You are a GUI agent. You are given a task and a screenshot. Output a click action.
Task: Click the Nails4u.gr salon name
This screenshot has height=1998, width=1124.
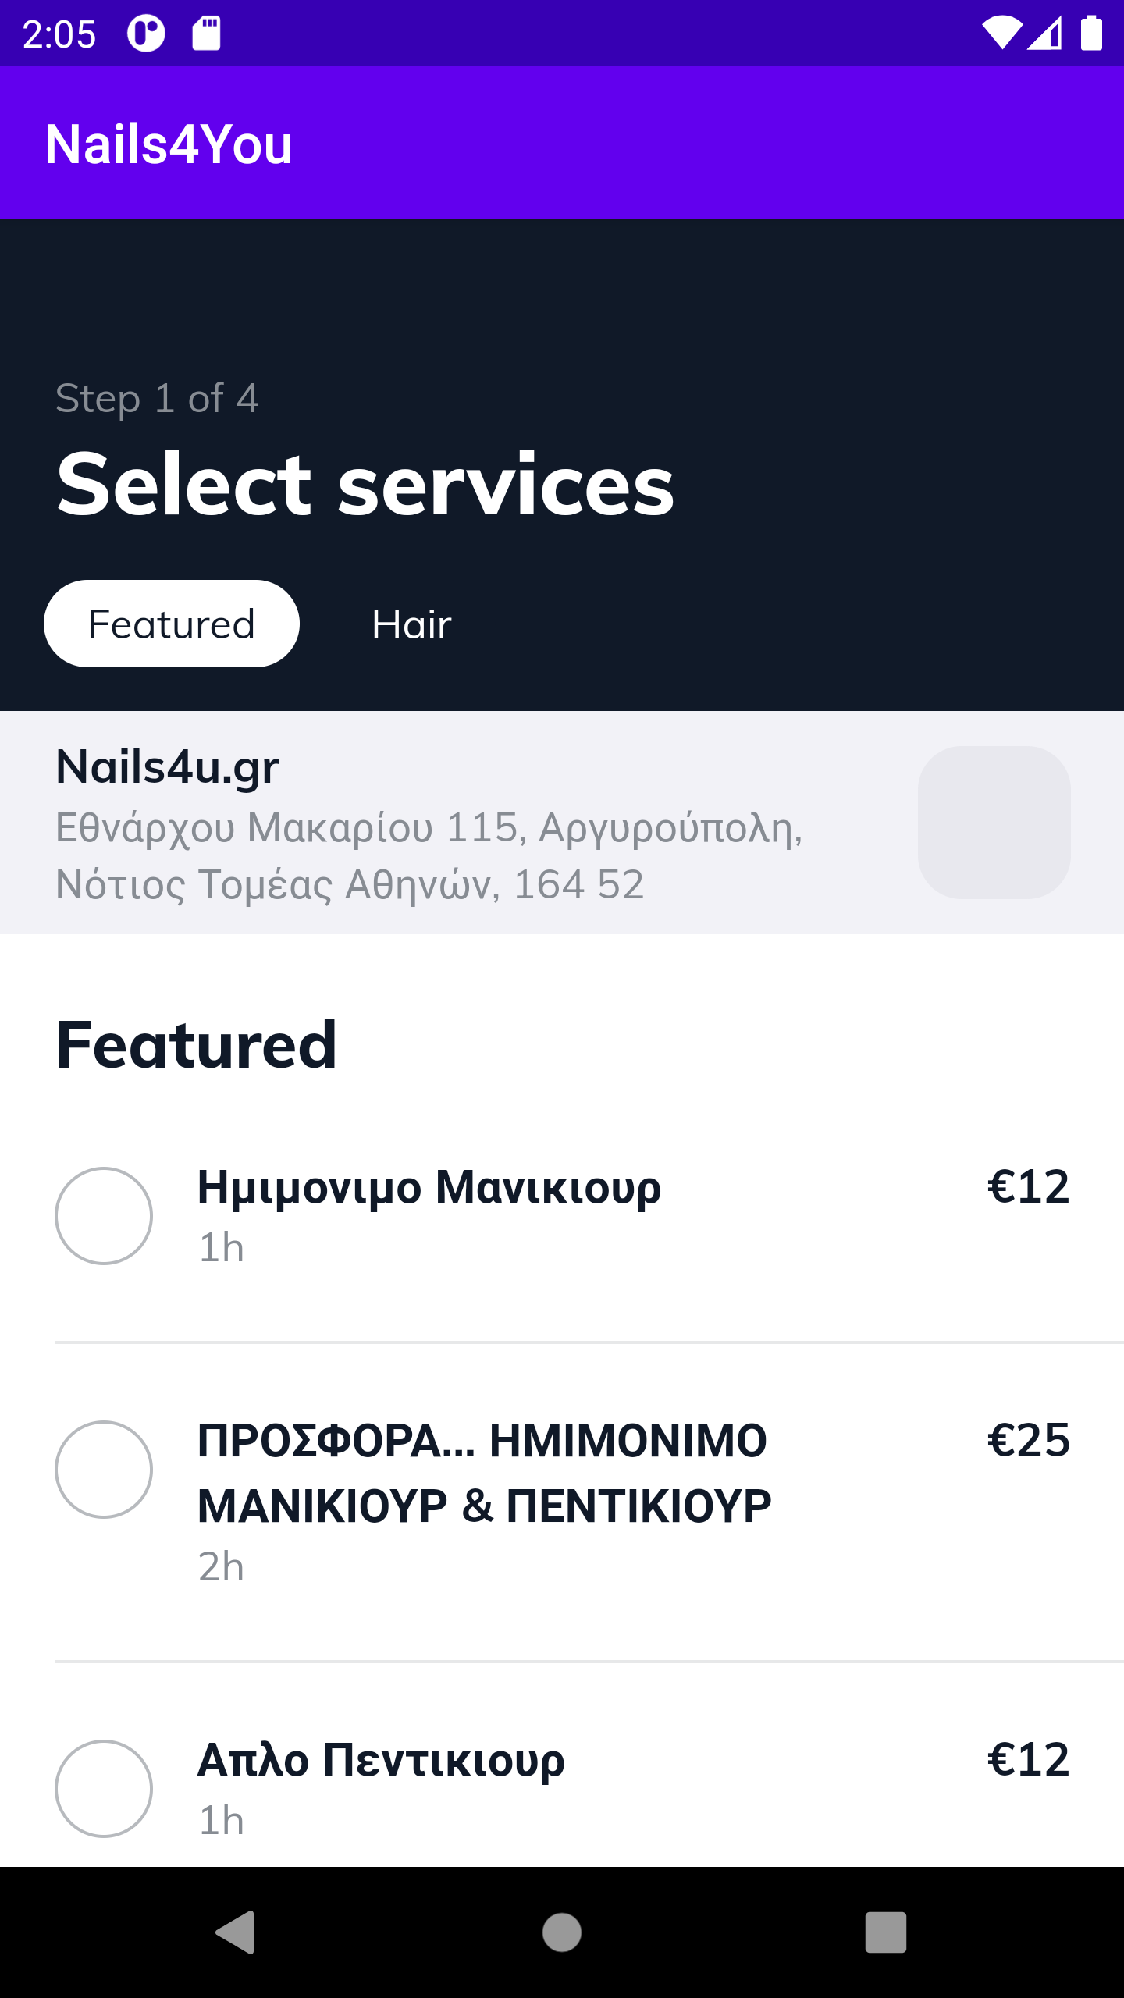(x=168, y=767)
